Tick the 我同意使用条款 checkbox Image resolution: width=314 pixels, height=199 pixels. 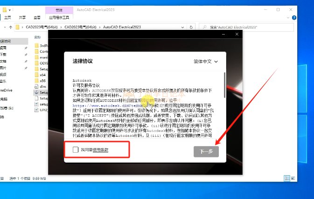pos(76,149)
